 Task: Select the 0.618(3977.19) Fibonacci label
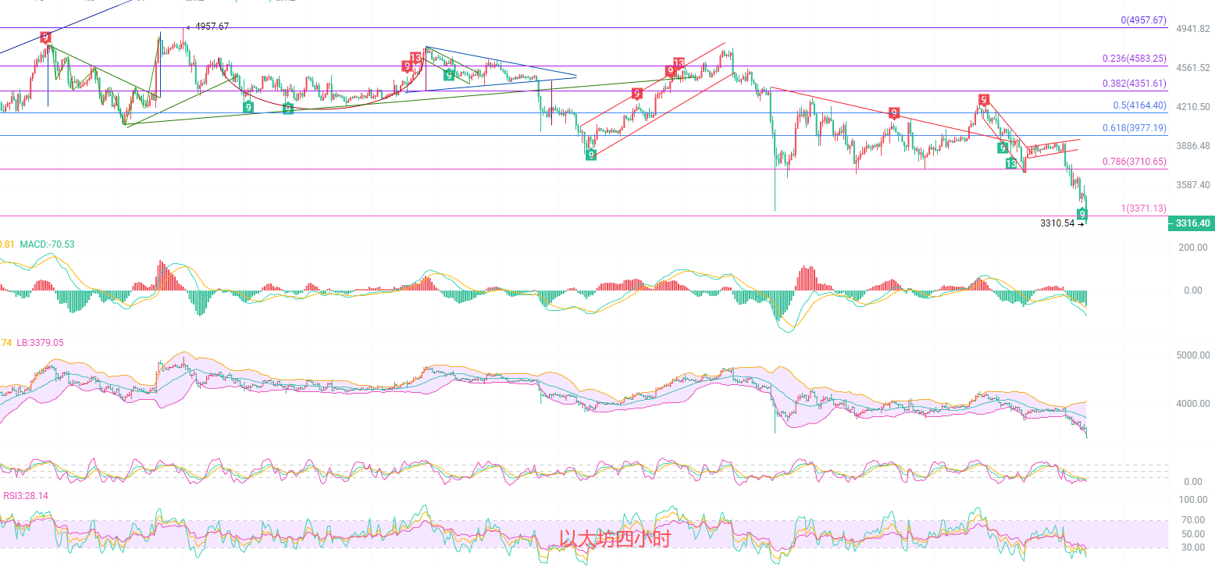[x=1134, y=128]
